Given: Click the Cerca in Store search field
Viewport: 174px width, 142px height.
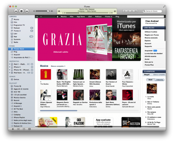Looking at the screenshot, I should (x=152, y=11).
